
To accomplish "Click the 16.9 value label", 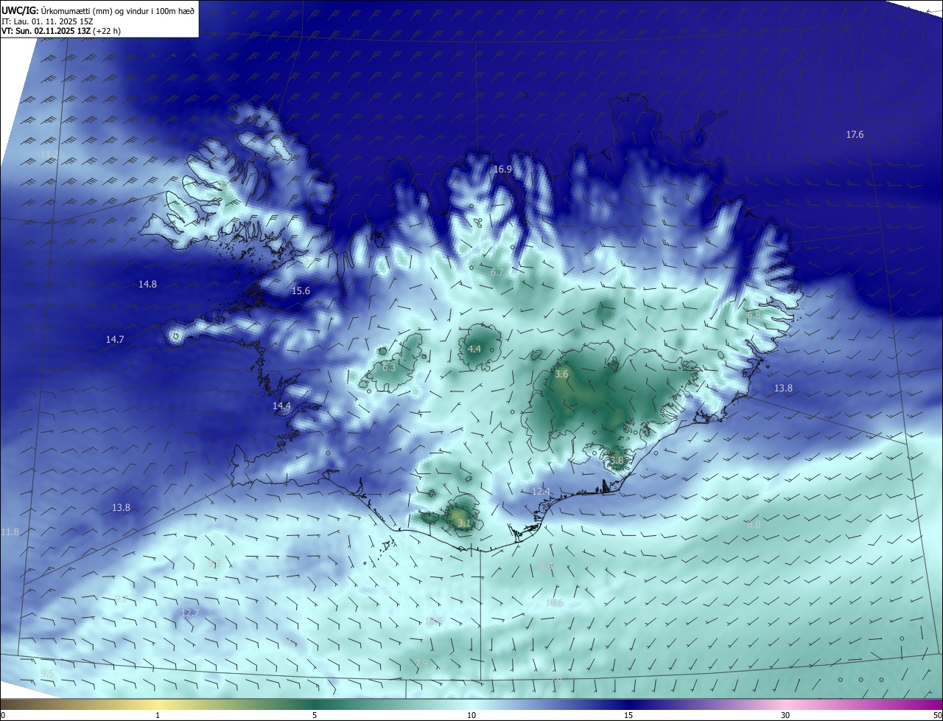I will pos(502,169).
